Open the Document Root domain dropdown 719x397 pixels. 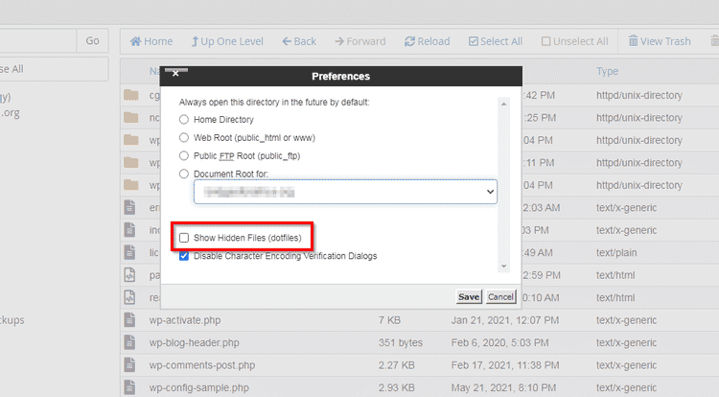(x=345, y=192)
